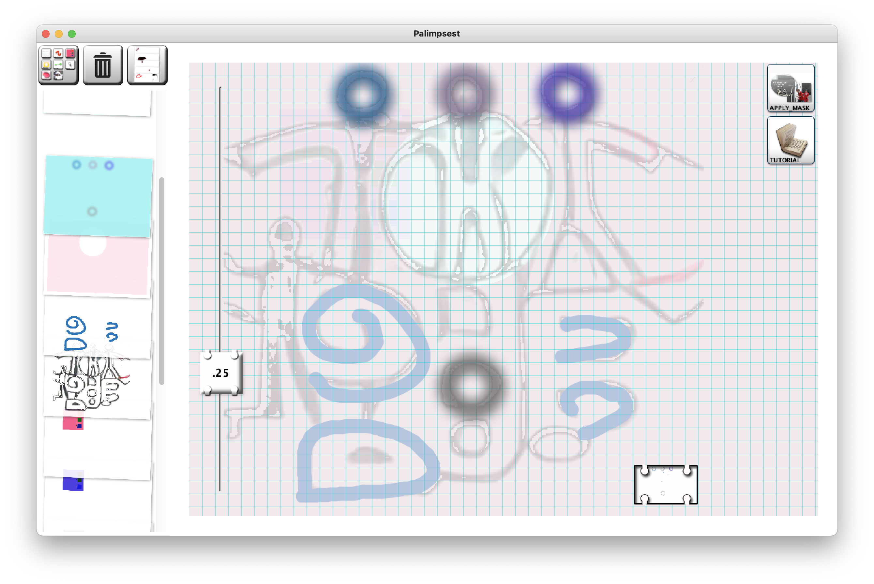Click the layer list scrollbar

(x=162, y=281)
